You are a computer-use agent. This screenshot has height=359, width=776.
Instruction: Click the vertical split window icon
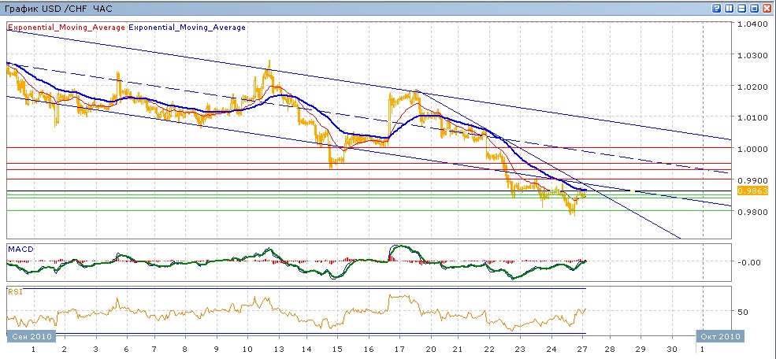pos(729,8)
